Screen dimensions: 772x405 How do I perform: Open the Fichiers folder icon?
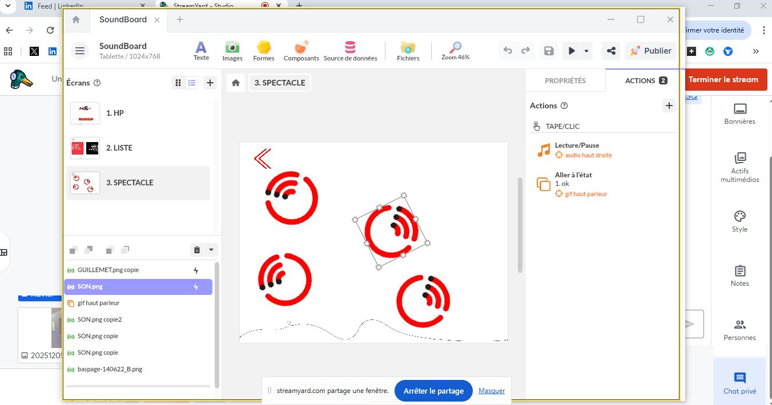tap(408, 50)
